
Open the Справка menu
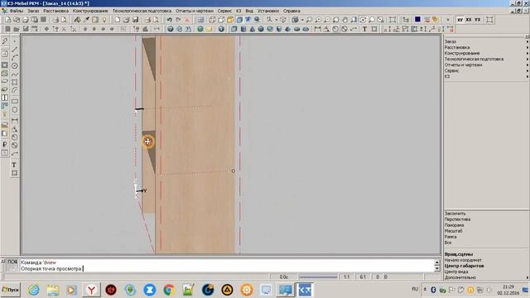(x=291, y=11)
